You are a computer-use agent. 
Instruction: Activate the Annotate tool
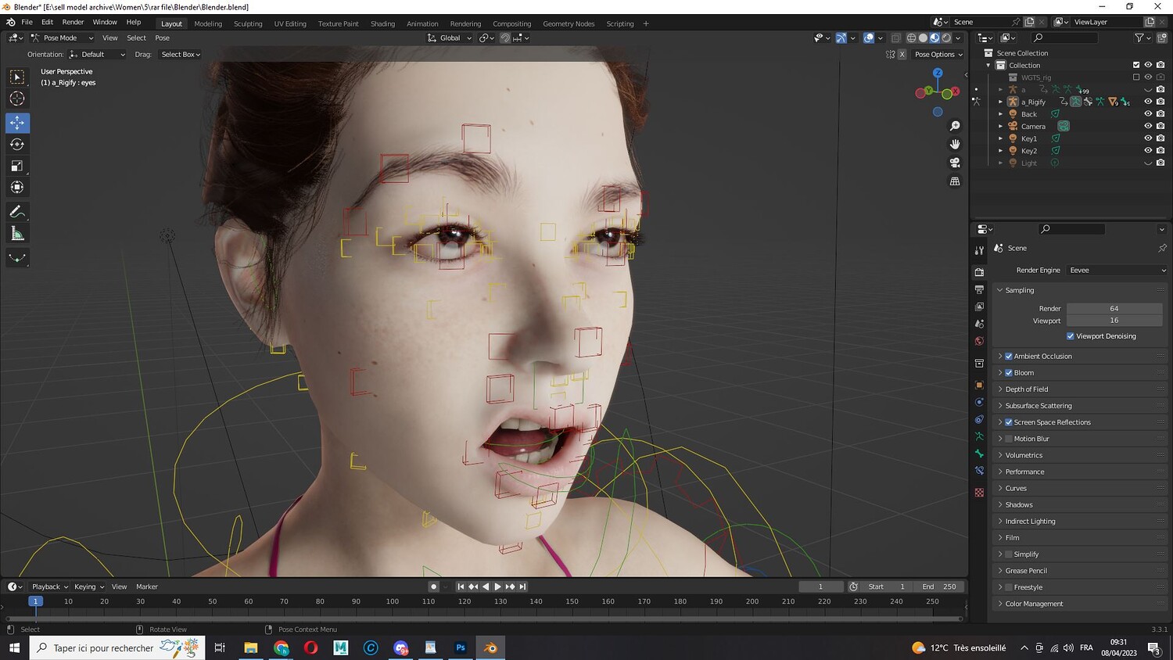(16, 212)
